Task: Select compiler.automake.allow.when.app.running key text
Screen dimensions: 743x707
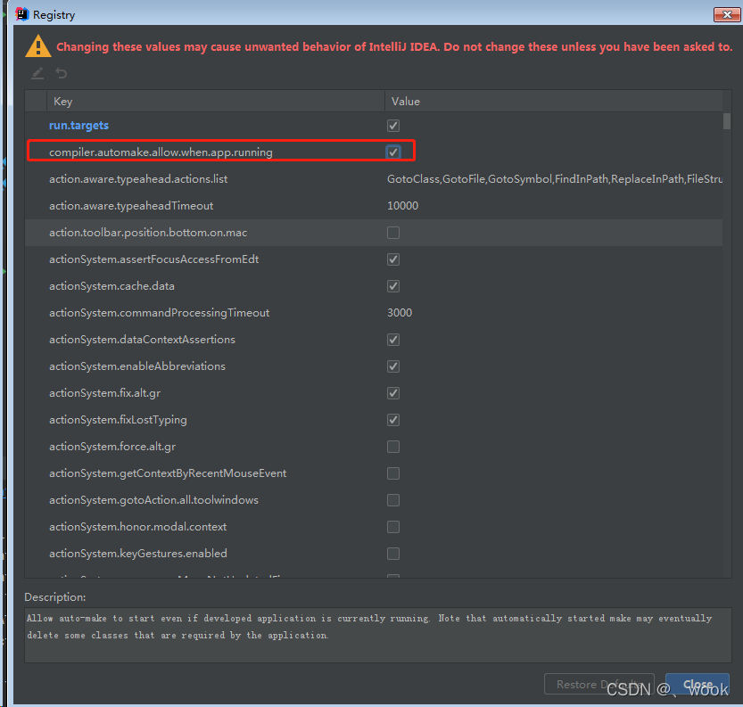Action: click(161, 152)
